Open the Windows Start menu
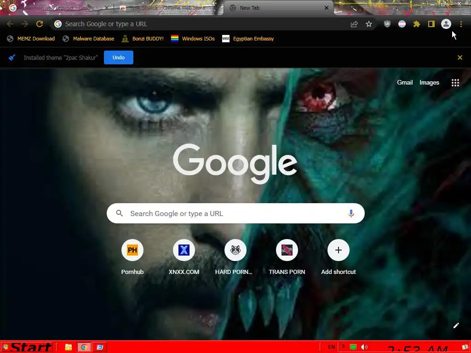 point(27,347)
